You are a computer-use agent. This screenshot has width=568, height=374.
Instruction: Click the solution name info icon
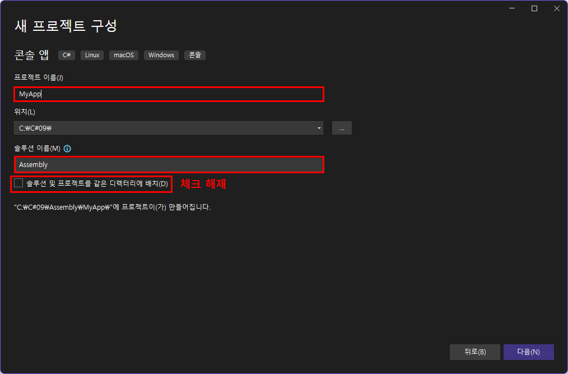(67, 149)
